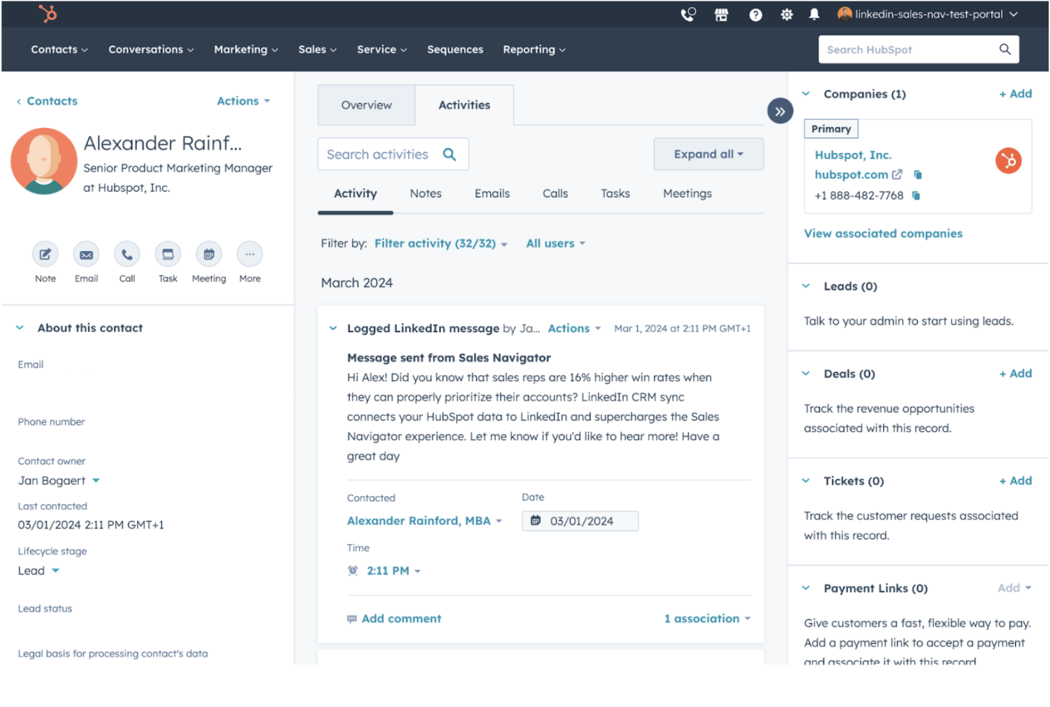Click the clock icon beside 2:11 PM

coord(353,571)
